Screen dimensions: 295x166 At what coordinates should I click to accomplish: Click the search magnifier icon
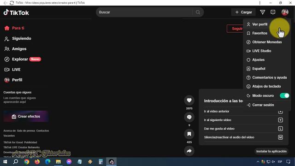(198, 12)
